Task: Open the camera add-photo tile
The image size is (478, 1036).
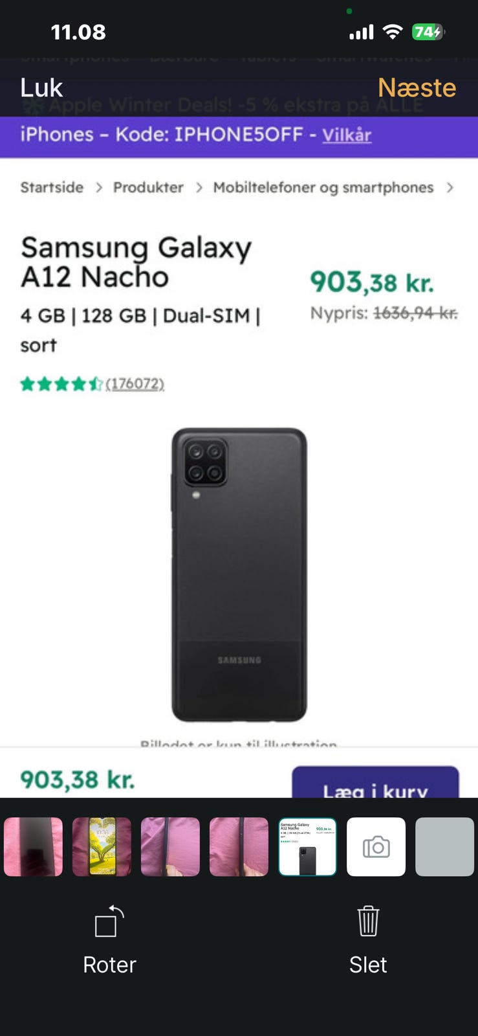Action: pyautogui.click(x=376, y=847)
